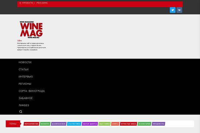Open the О проекте link
This screenshot has width=200, height=133.
pyautogui.click(x=26, y=3)
